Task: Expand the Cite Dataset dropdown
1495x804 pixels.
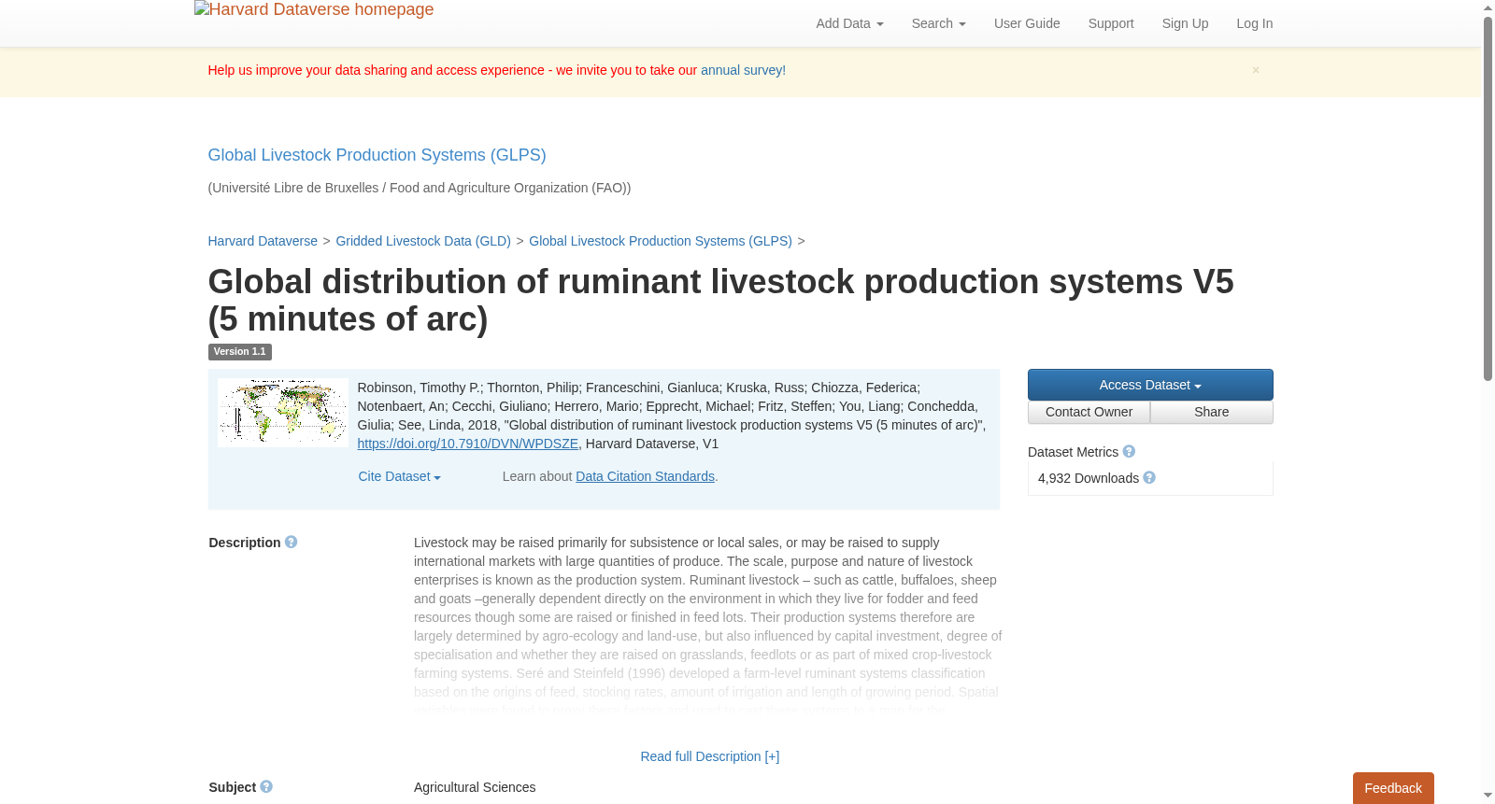Action: (x=399, y=476)
